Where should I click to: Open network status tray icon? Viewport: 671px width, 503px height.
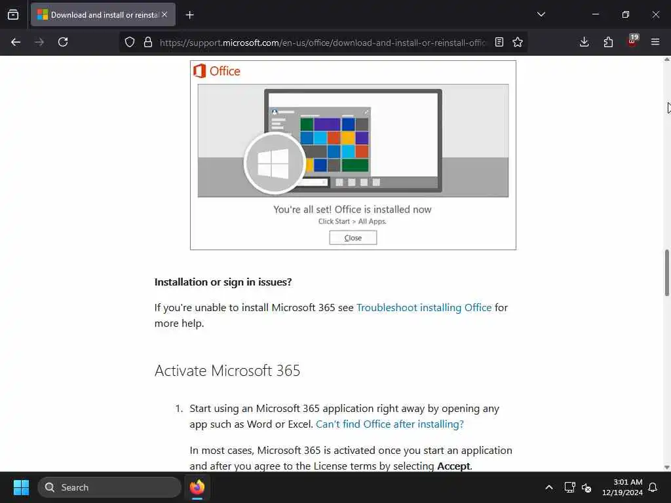point(569,487)
